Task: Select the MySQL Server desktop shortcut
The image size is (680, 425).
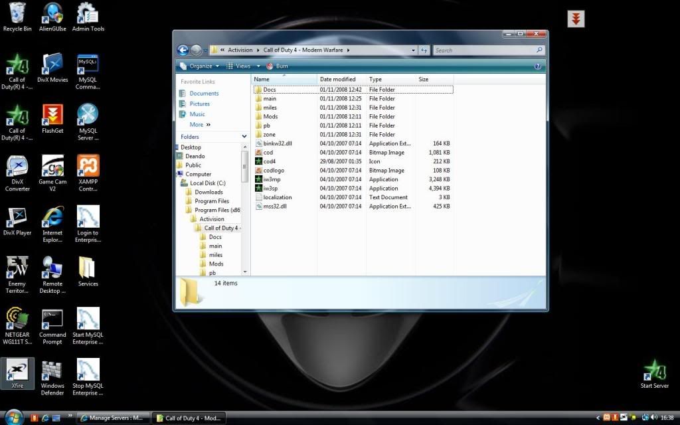Action: [88, 122]
